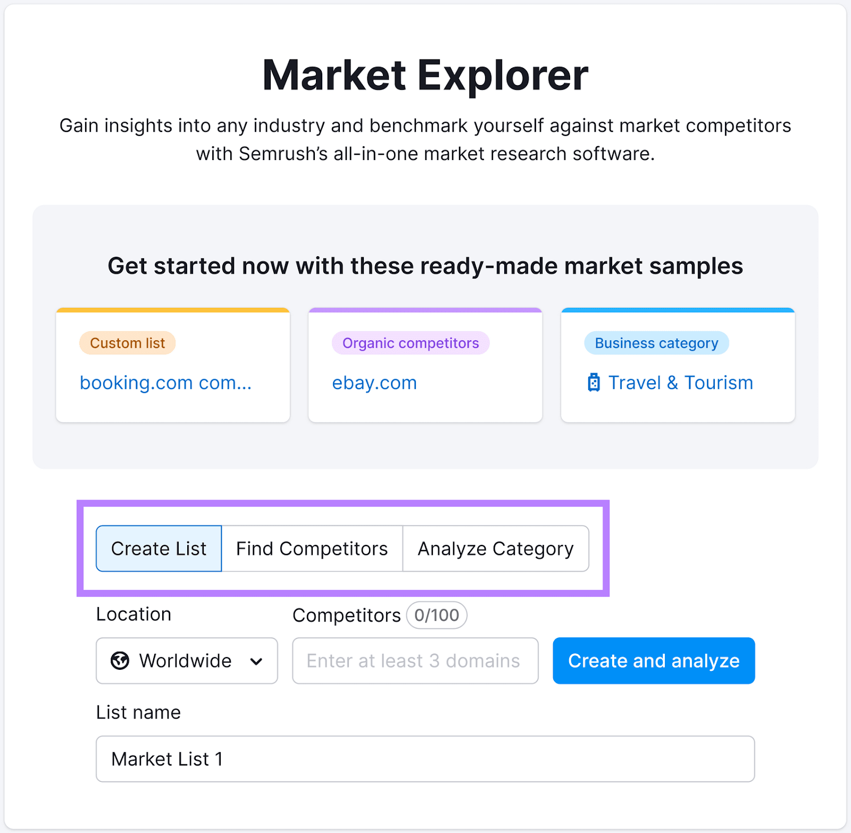Click inside the Market List 1 name field
The height and width of the screenshot is (833, 851).
click(x=425, y=759)
